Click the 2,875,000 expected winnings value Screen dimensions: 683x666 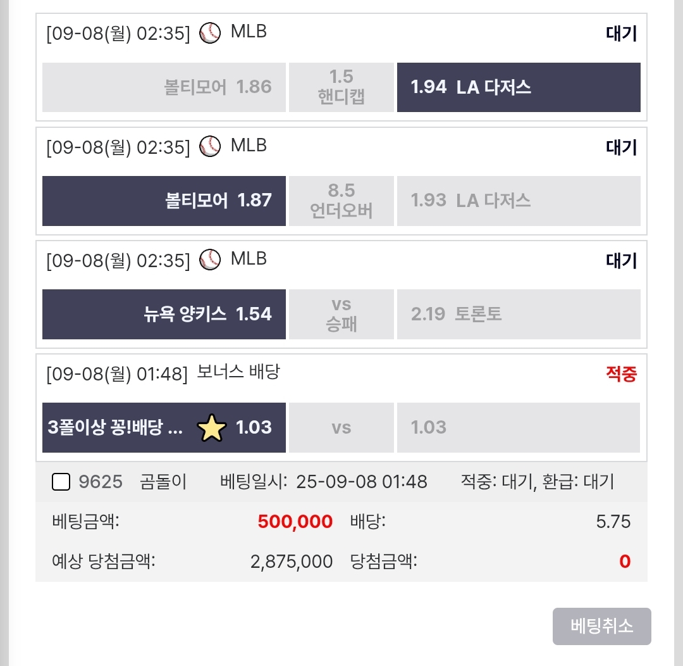click(292, 562)
